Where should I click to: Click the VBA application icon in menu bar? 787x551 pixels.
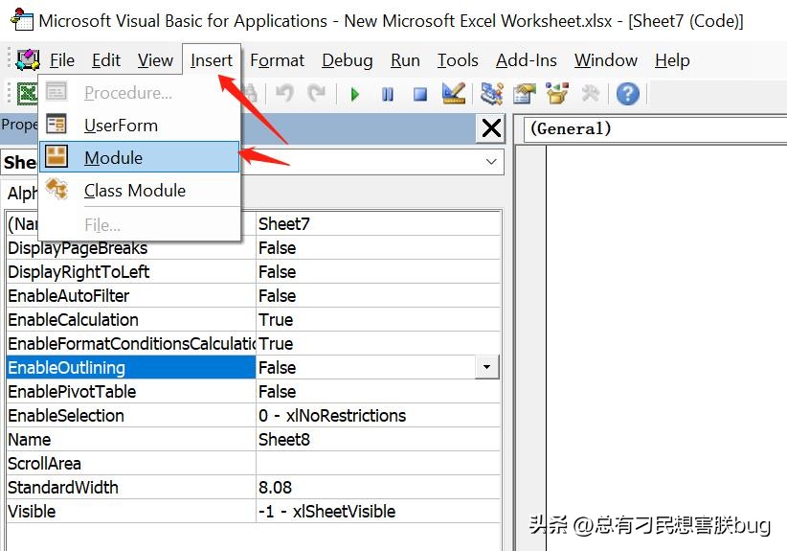tap(28, 59)
